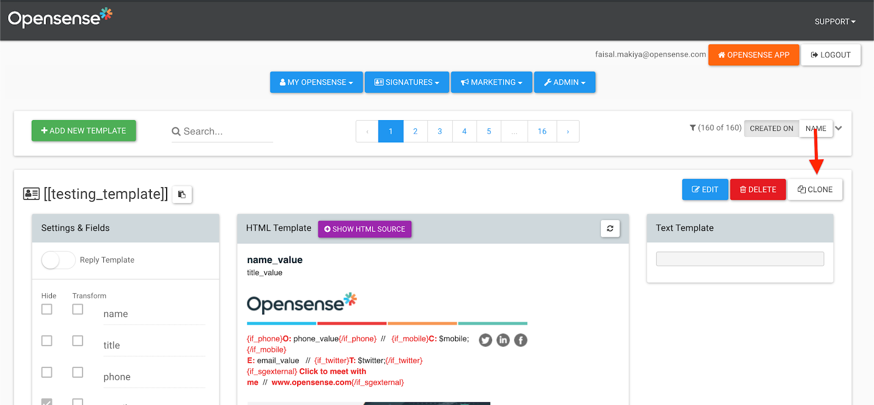Image resolution: width=874 pixels, height=405 pixels.
Task: Go to previous page arrow
Action: 367,132
